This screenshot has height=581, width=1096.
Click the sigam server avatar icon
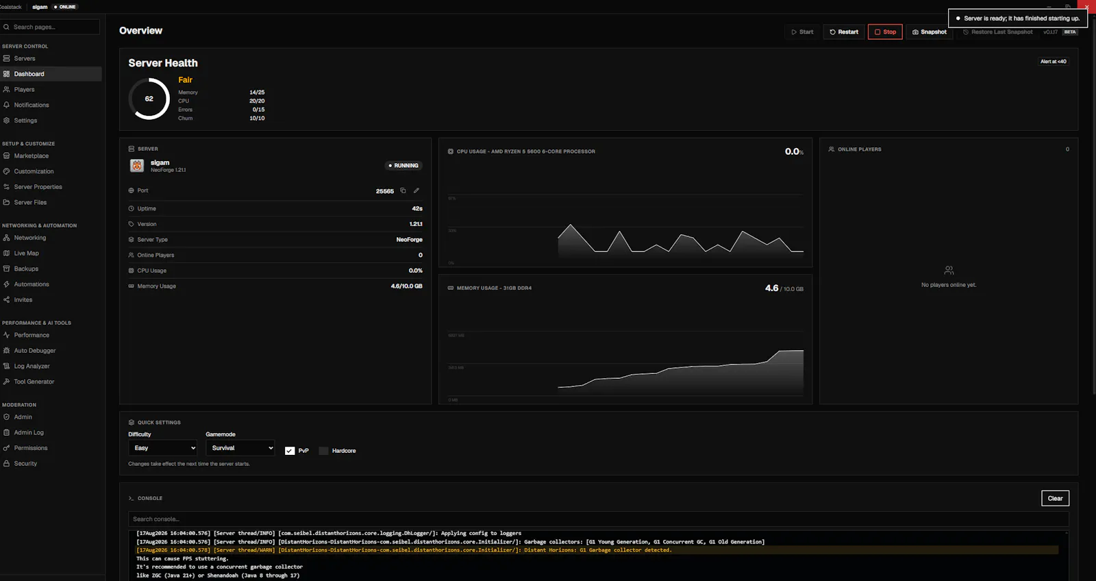point(137,166)
